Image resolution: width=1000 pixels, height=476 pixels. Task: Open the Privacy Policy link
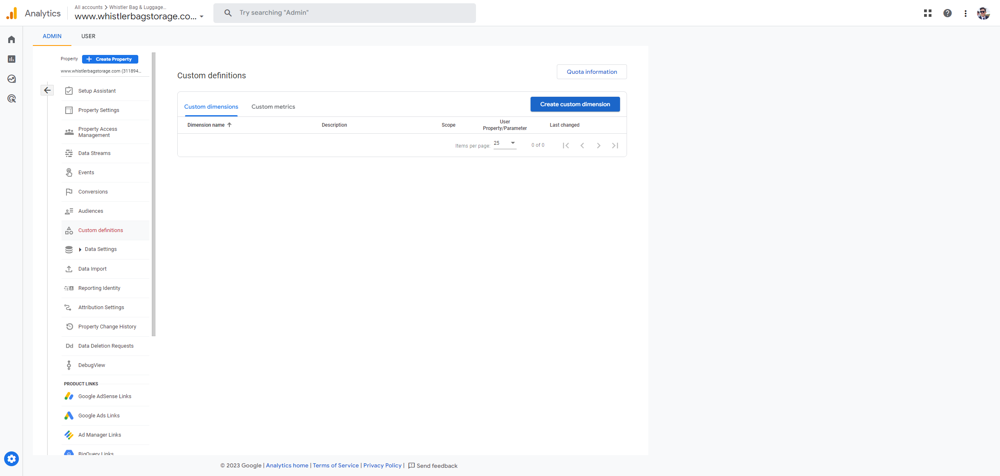(x=382, y=465)
